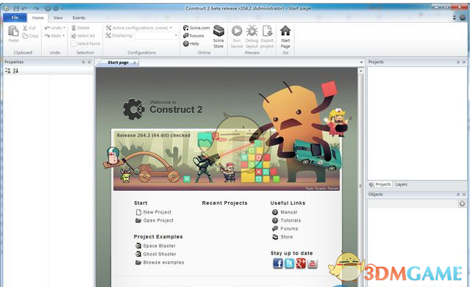Viewport: 470px width, 287px height.
Task: Go to Start Page house icon
Action: [x=285, y=31]
